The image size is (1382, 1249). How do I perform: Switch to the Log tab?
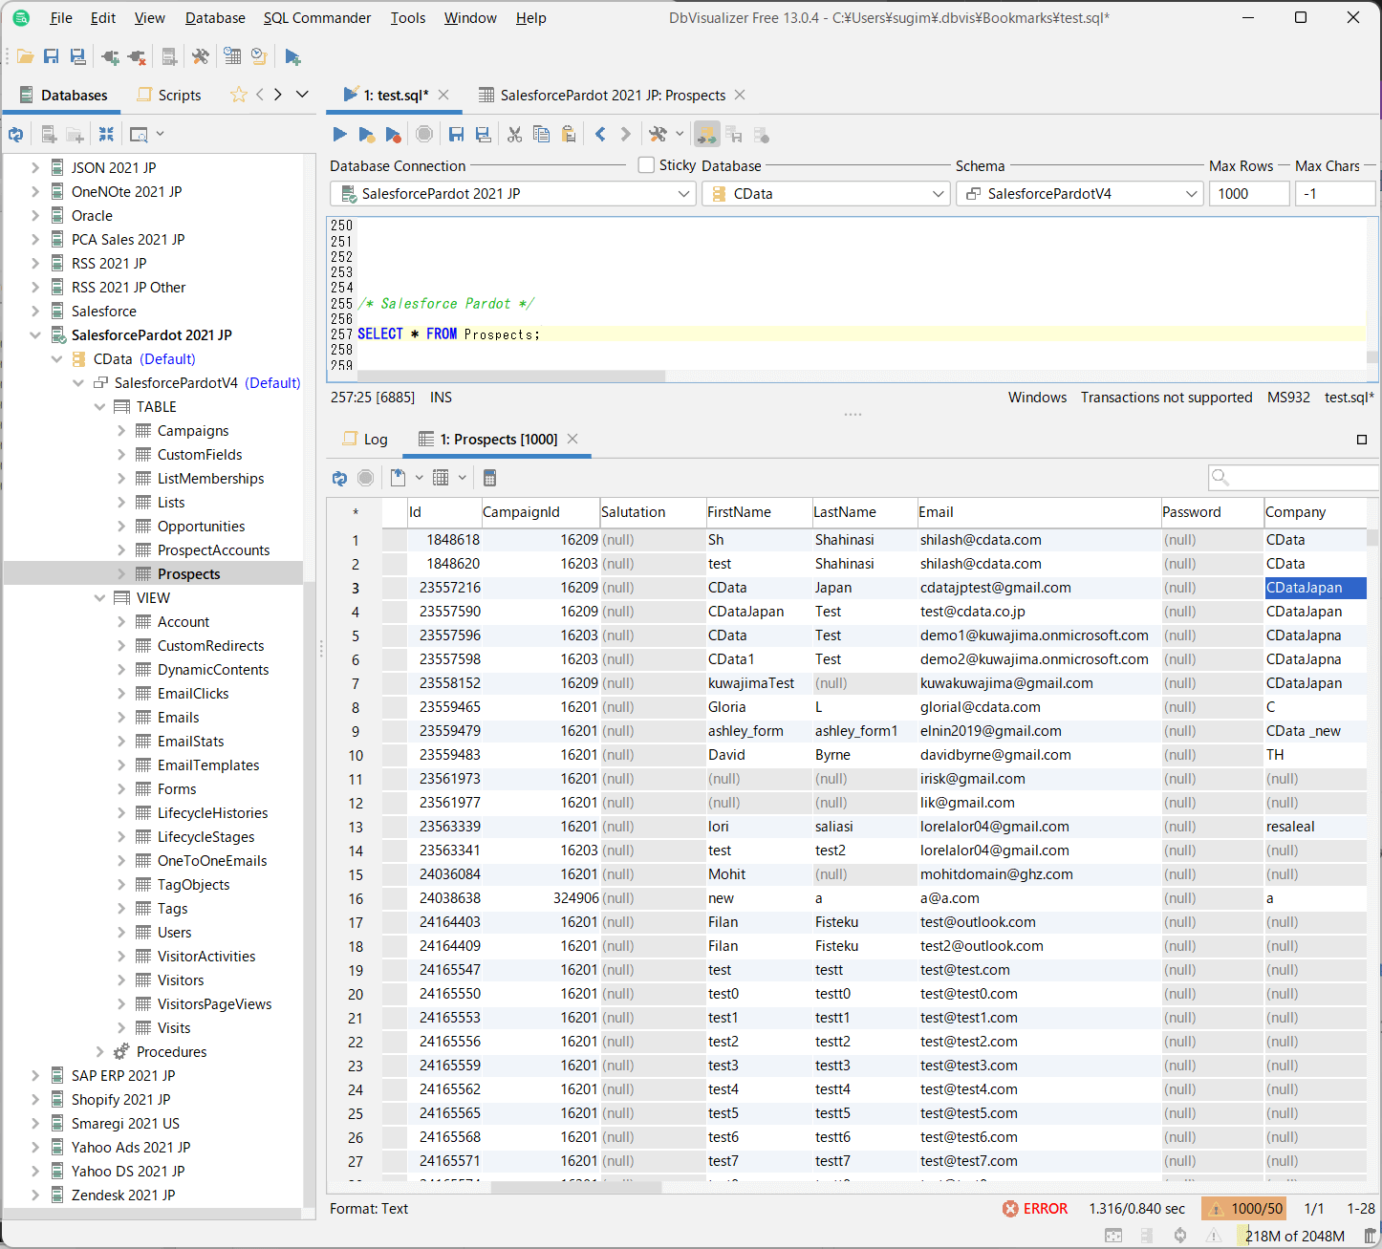(x=365, y=440)
